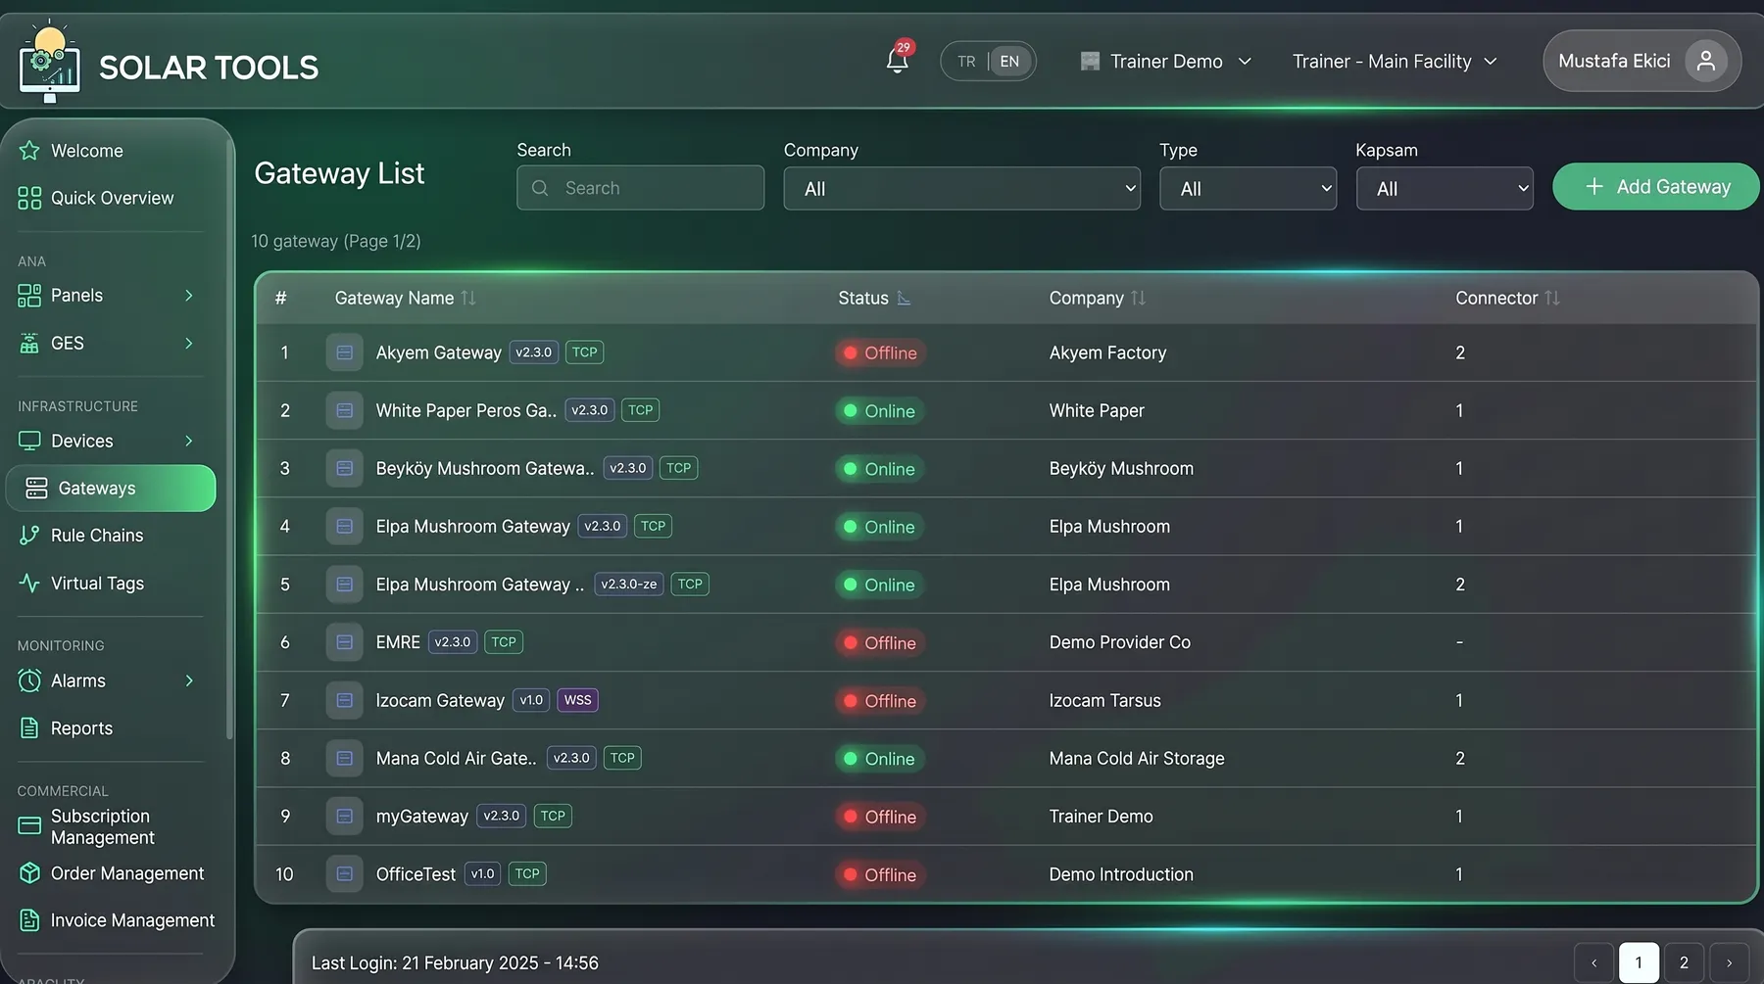Sort by Connector column icon
This screenshot has height=984, width=1764.
1552,298
